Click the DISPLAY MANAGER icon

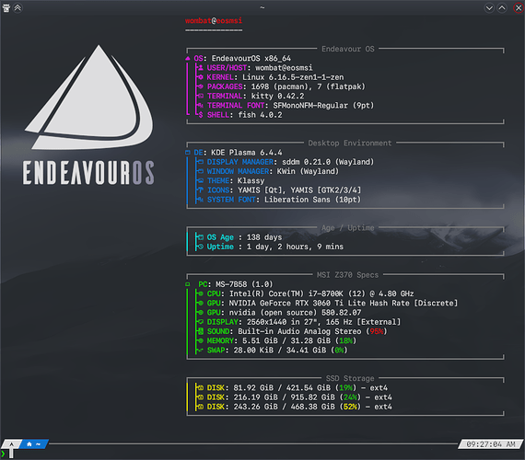coord(201,162)
